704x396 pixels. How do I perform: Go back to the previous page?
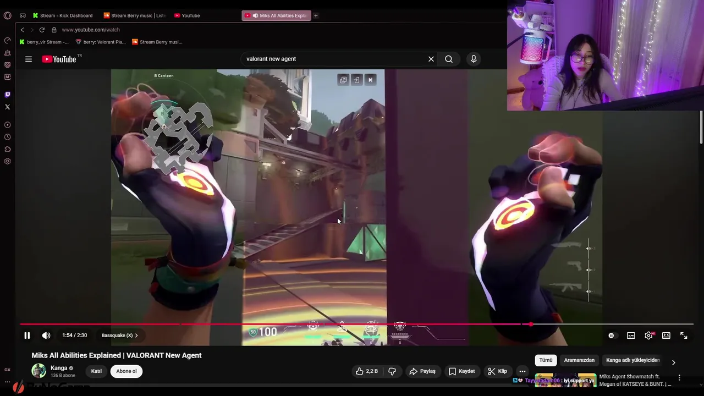coord(22,30)
